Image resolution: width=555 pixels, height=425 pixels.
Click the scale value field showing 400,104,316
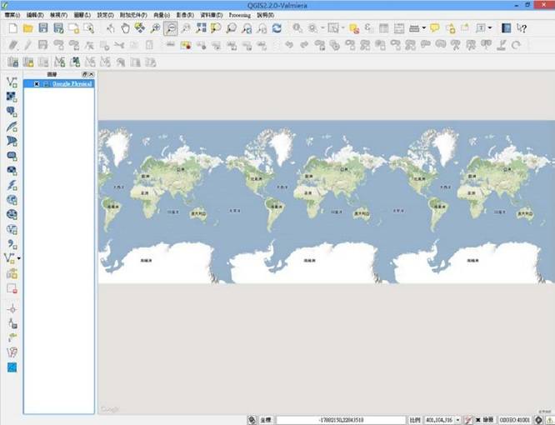coord(439,420)
